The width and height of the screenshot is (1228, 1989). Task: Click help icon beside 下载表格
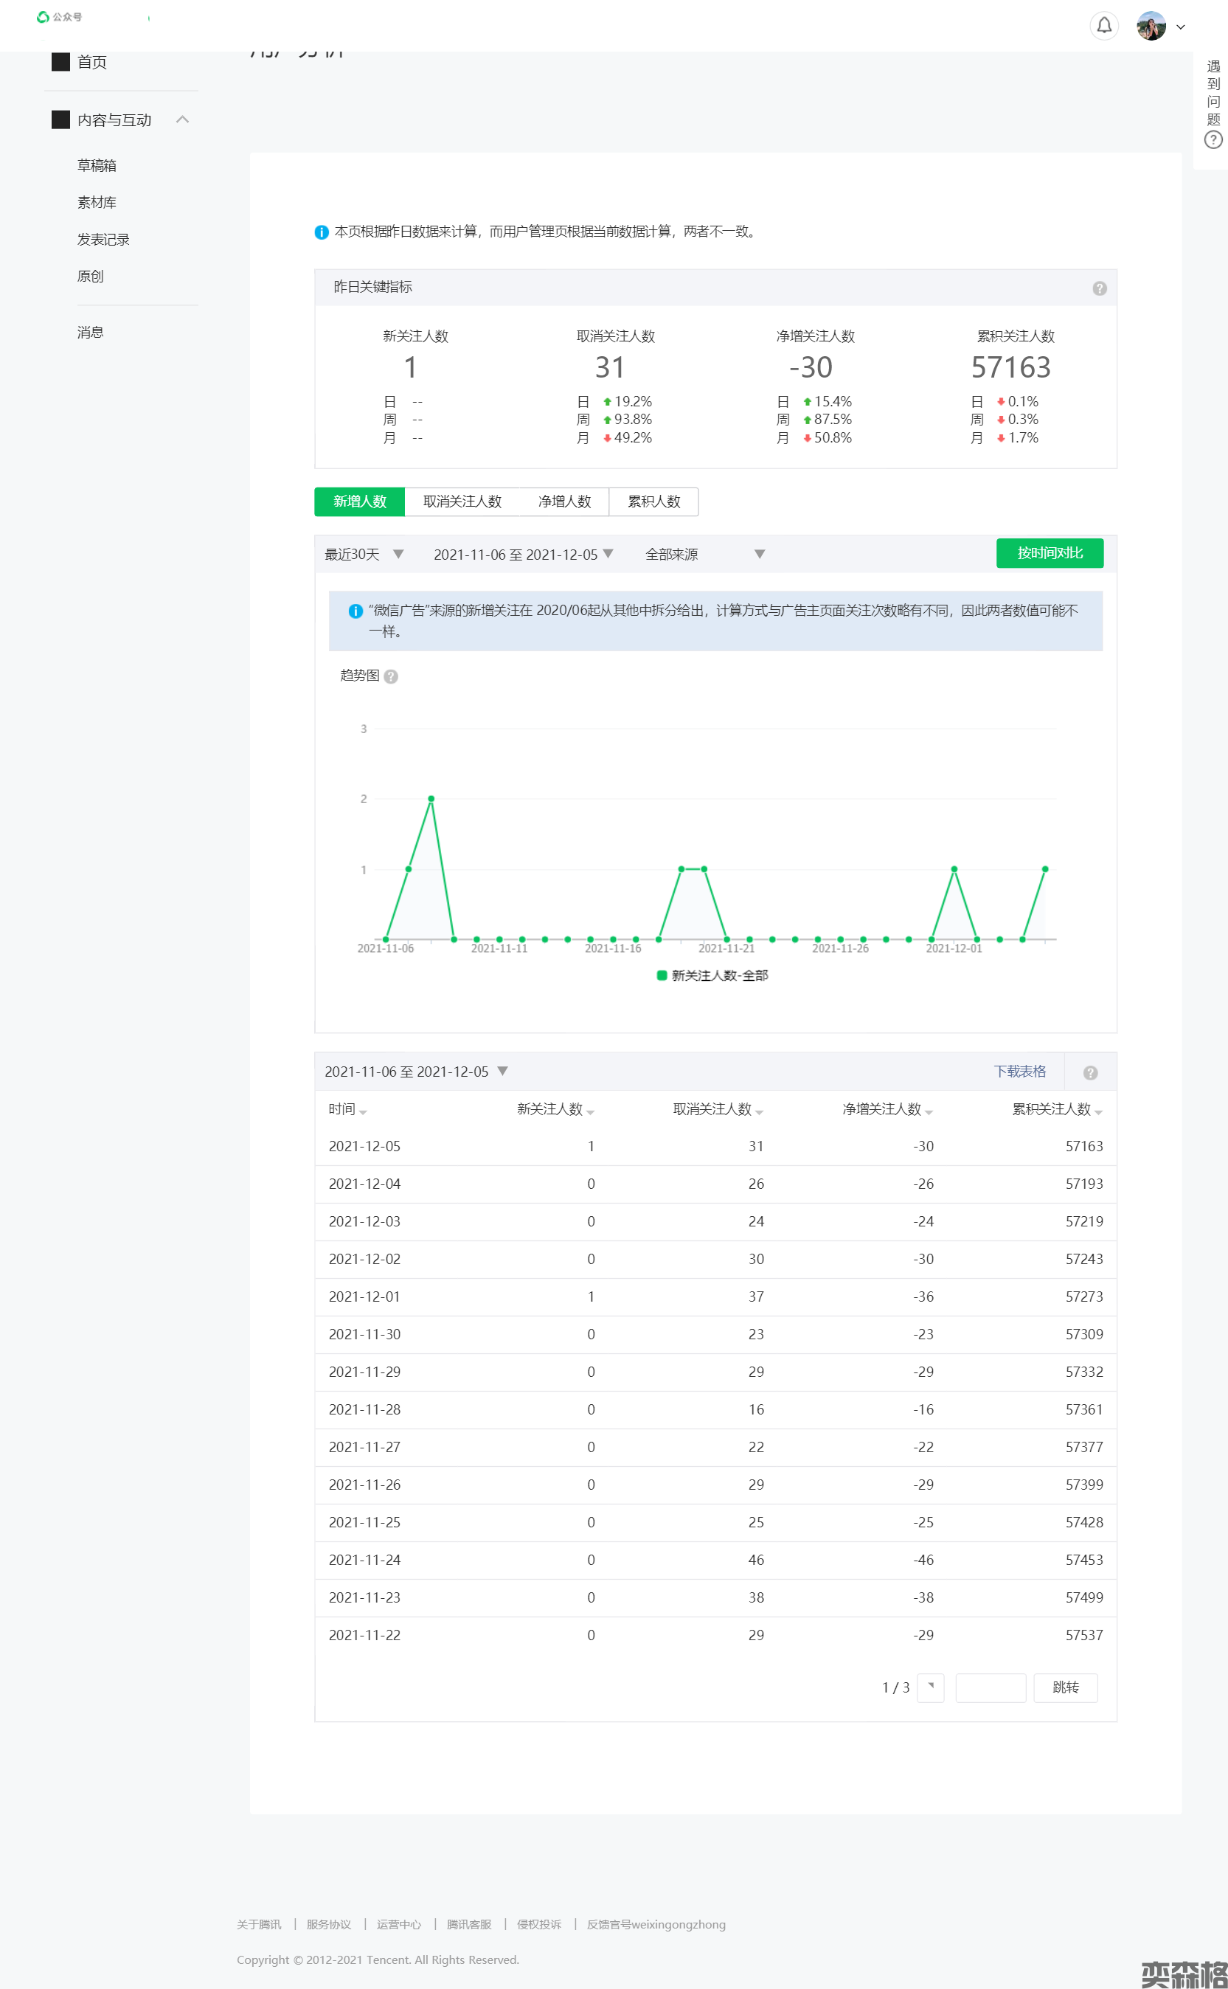click(1090, 1073)
